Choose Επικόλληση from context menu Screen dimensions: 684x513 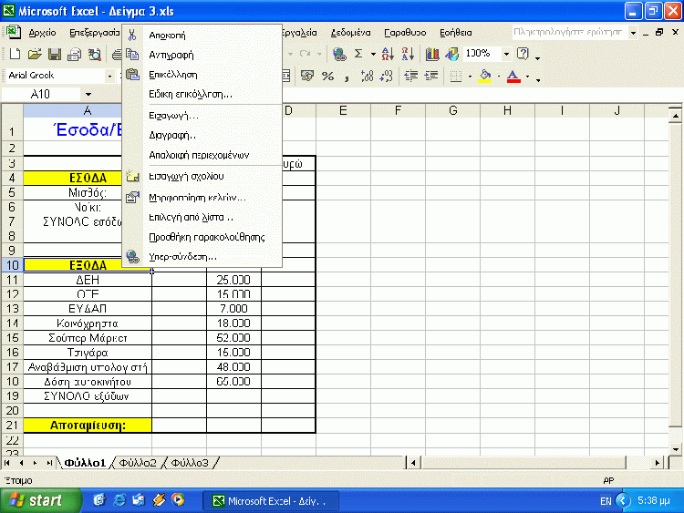tap(202, 75)
